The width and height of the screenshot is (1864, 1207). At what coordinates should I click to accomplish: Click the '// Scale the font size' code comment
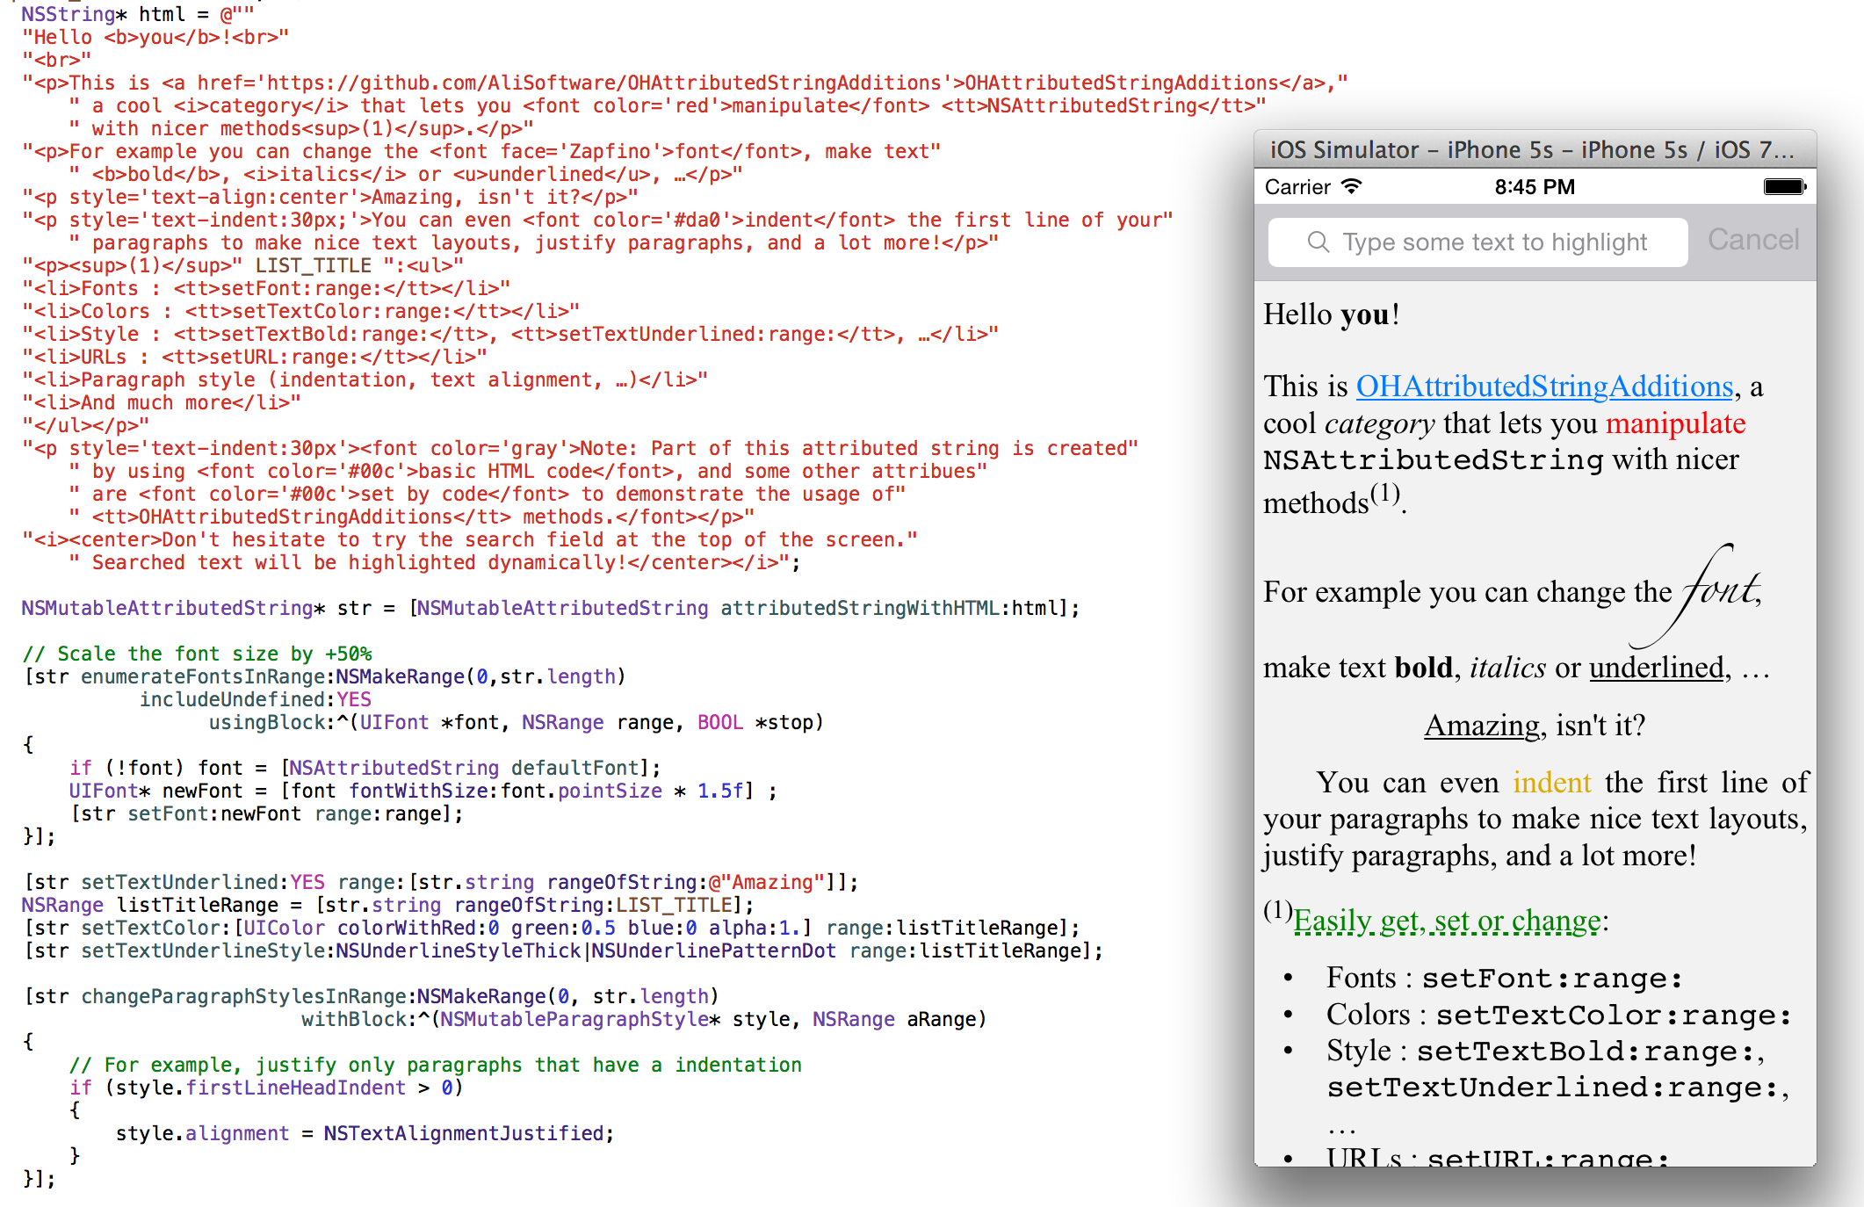pyautogui.click(x=197, y=654)
